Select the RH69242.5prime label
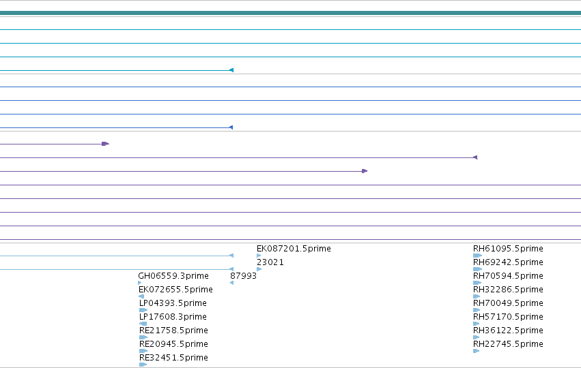Image resolution: width=581 pixels, height=368 pixels. [x=508, y=262]
